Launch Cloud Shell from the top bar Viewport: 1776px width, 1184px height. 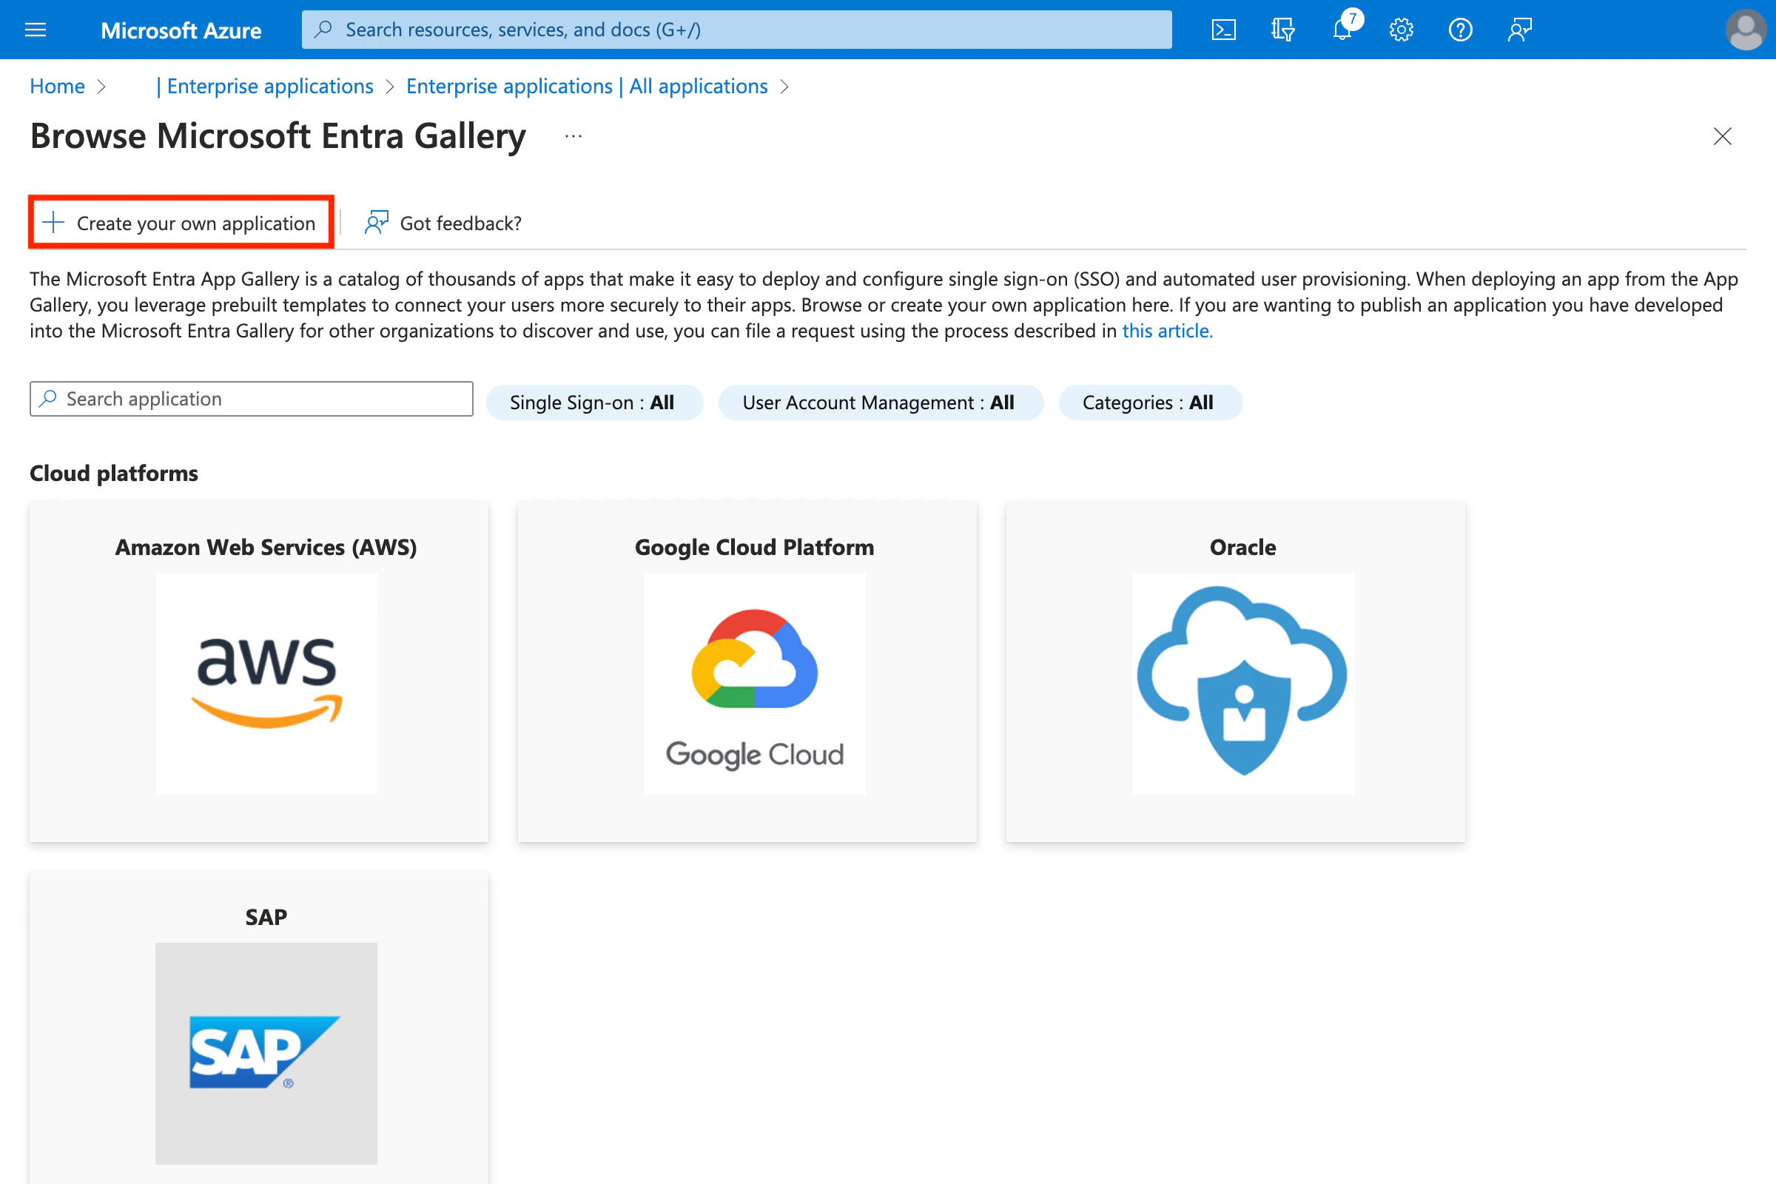[x=1223, y=30]
